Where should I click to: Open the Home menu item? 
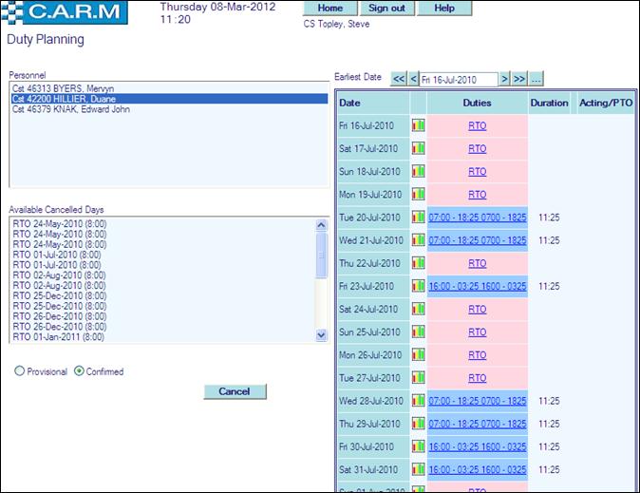(x=329, y=9)
